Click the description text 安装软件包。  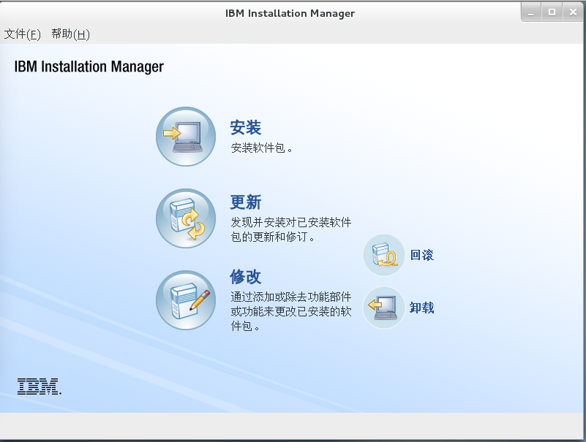(x=262, y=148)
